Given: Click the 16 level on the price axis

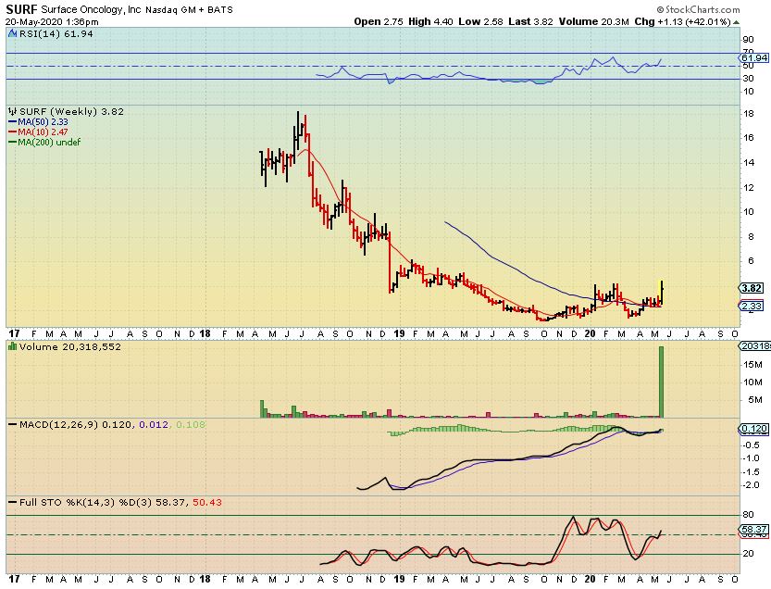Looking at the screenshot, I should click(749, 138).
